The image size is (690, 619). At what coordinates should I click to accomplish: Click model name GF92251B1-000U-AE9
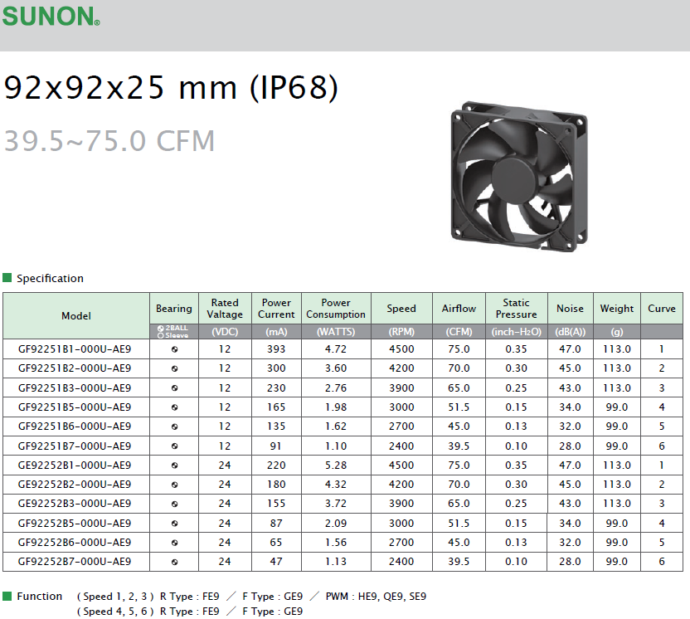[75, 349]
